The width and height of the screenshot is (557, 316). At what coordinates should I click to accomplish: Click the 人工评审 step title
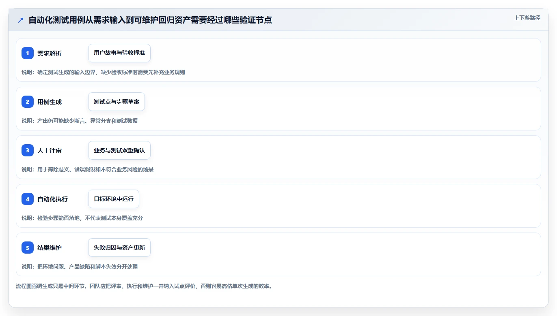[50, 150]
